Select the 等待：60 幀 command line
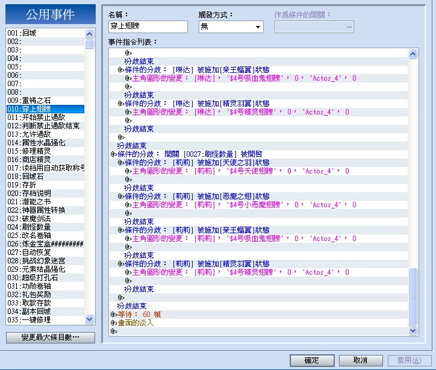This screenshot has height=370, width=436. pos(258,315)
